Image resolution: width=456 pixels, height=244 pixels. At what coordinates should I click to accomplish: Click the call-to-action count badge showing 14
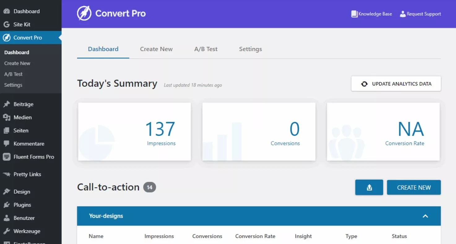point(150,187)
